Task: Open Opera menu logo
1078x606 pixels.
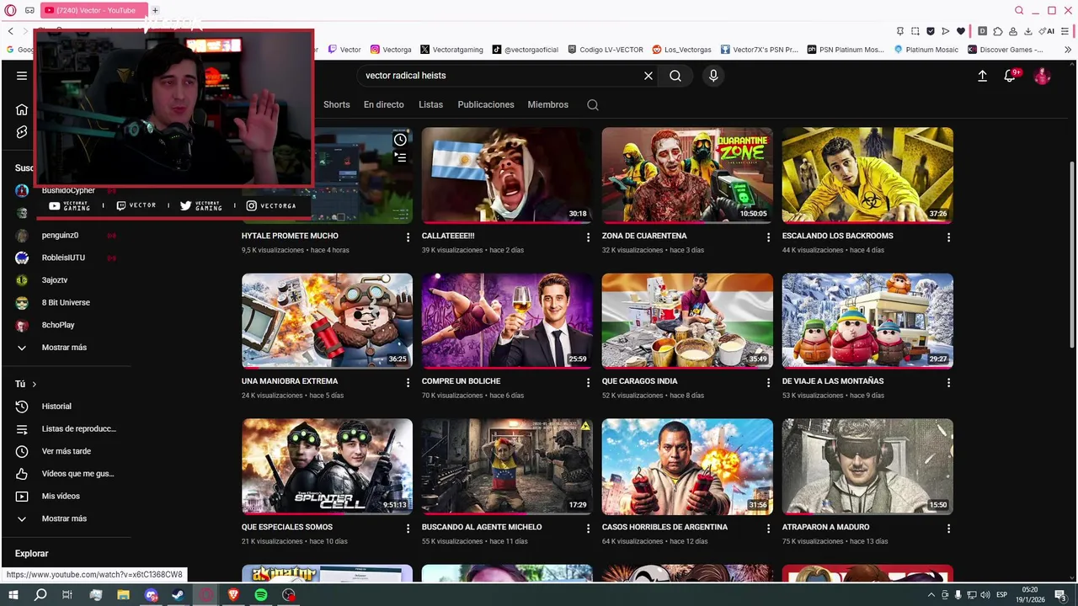Action: pyautogui.click(x=11, y=10)
